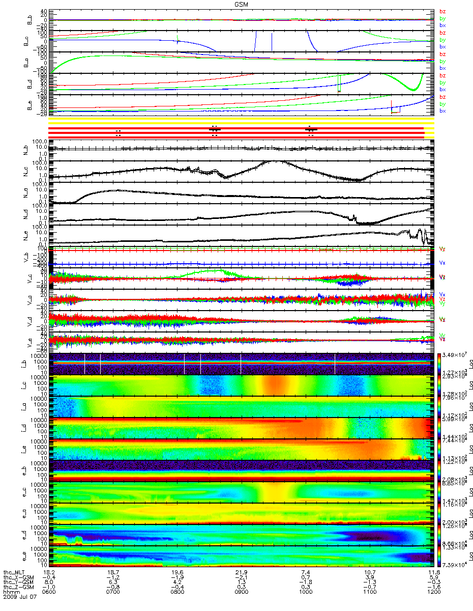Viewport: 473px width, 611px height.
Task: Click the red Vz legend of V_b panel
Action: [x=442, y=249]
